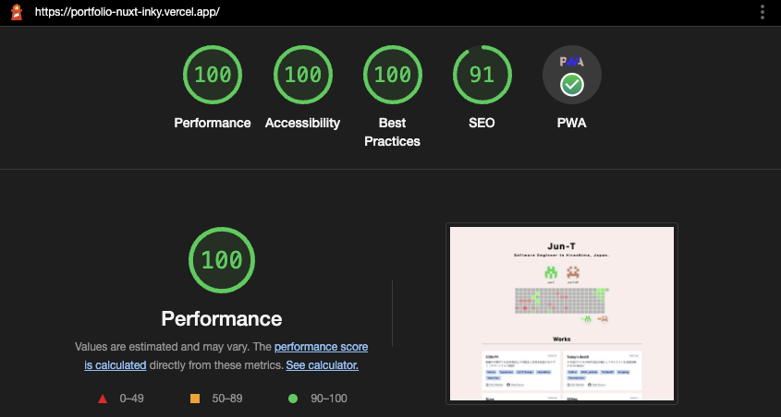Click the large Performance heading
The image size is (781, 417).
click(x=222, y=318)
